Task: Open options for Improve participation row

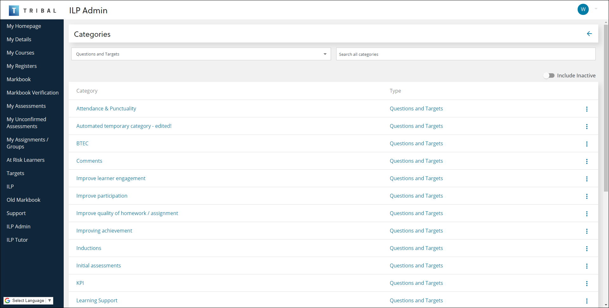Action: click(x=587, y=196)
